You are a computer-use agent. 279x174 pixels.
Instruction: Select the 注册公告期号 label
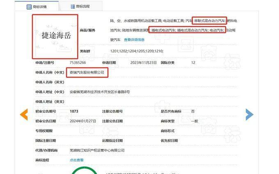[x=112, y=111]
